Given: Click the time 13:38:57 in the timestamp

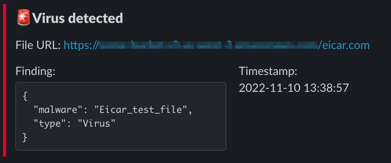Looking at the screenshot, I should point(326,88).
